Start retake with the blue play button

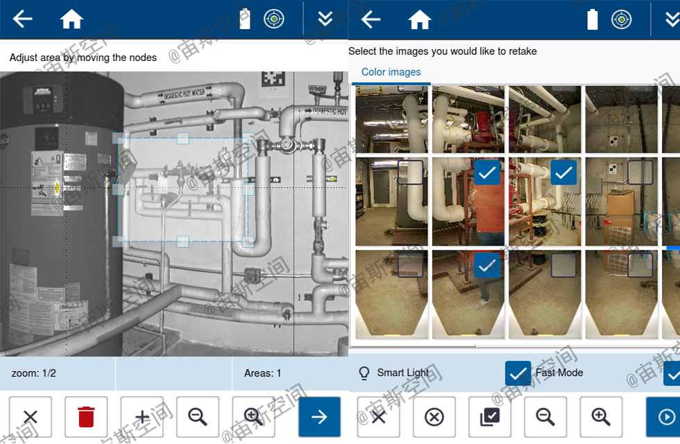pyautogui.click(x=663, y=417)
